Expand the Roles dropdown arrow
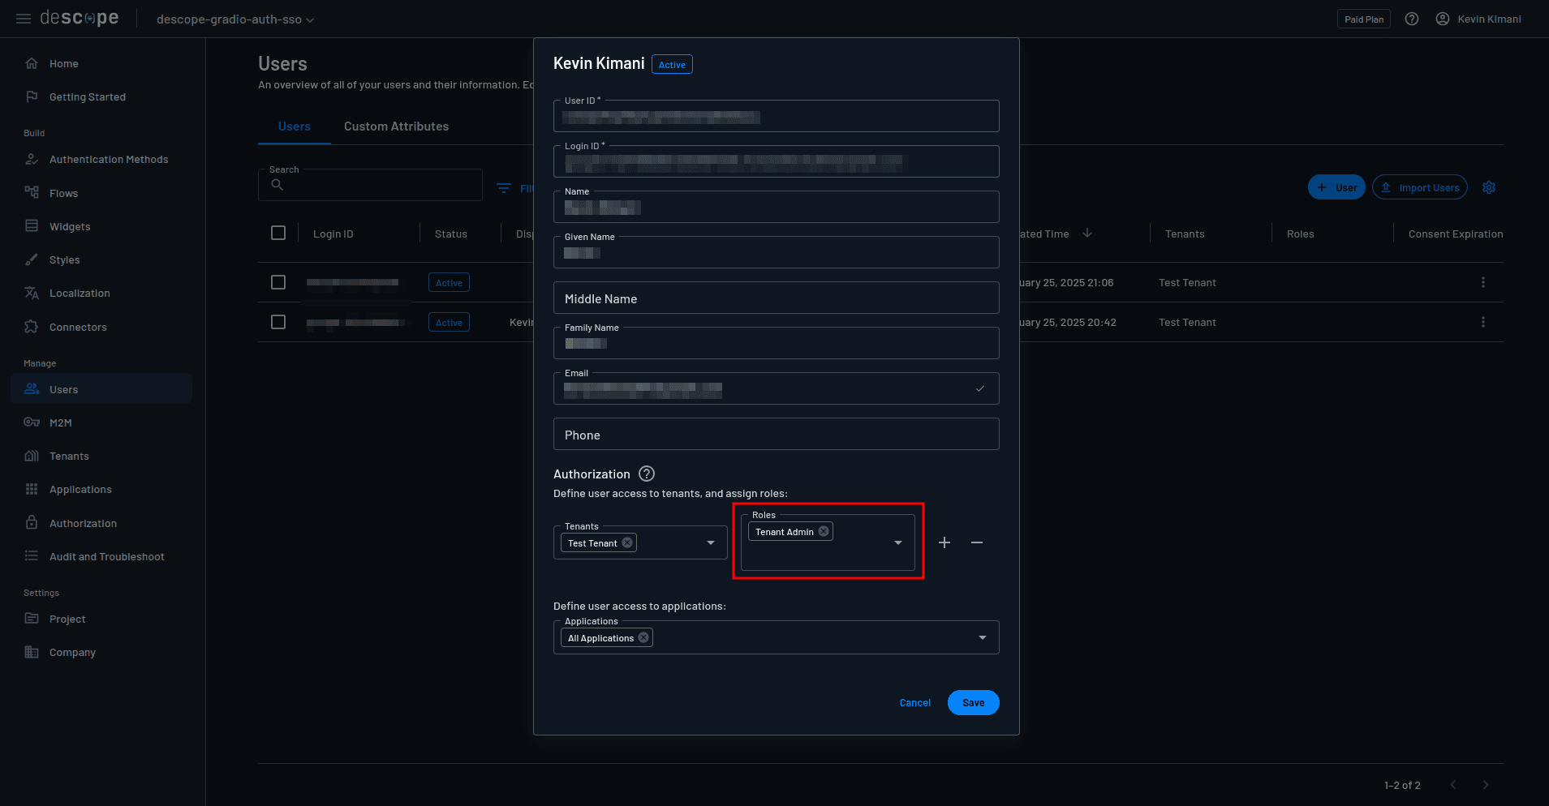The width and height of the screenshot is (1549, 806). (898, 542)
